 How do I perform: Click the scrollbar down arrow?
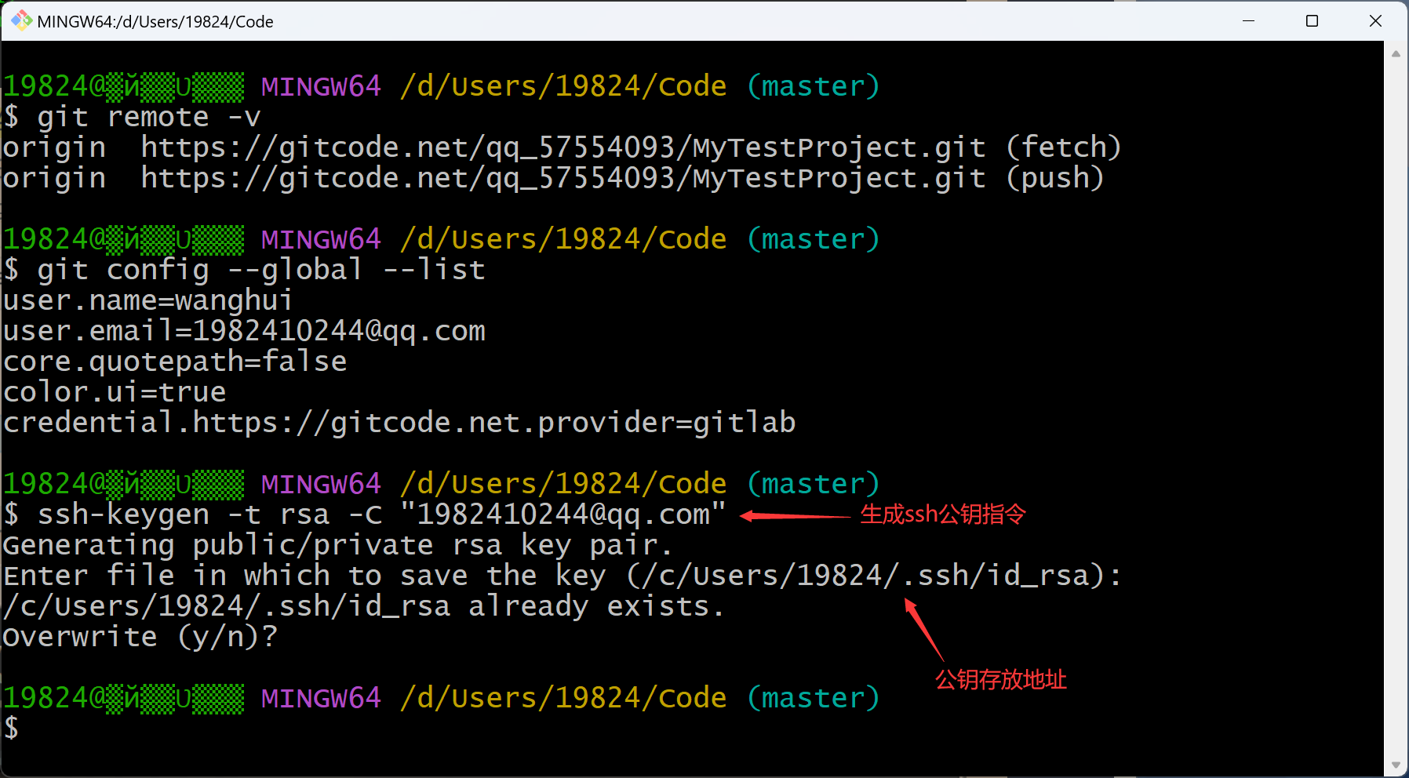click(1396, 765)
